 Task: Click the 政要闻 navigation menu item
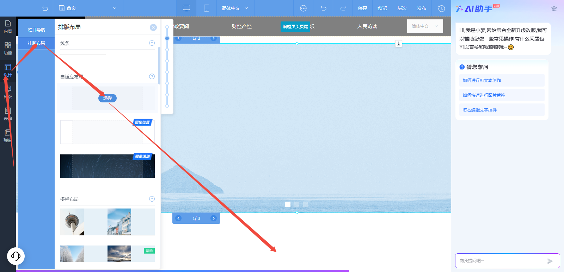tap(182, 27)
